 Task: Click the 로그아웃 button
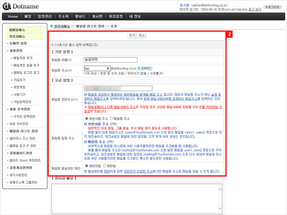click(272, 7)
